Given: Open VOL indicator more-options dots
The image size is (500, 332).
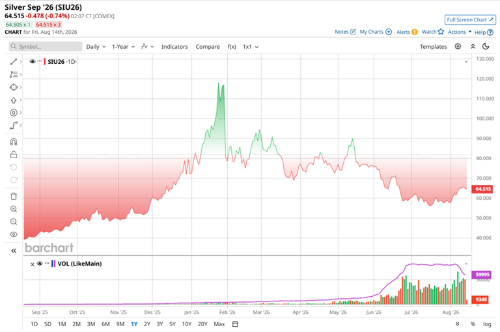Looking at the screenshot, I should 47,263.
